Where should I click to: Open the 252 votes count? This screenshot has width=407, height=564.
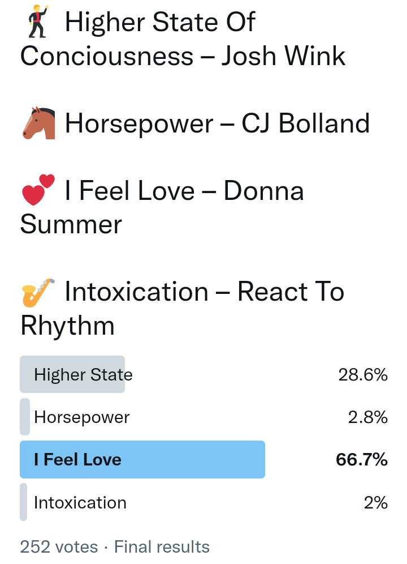tap(59, 546)
